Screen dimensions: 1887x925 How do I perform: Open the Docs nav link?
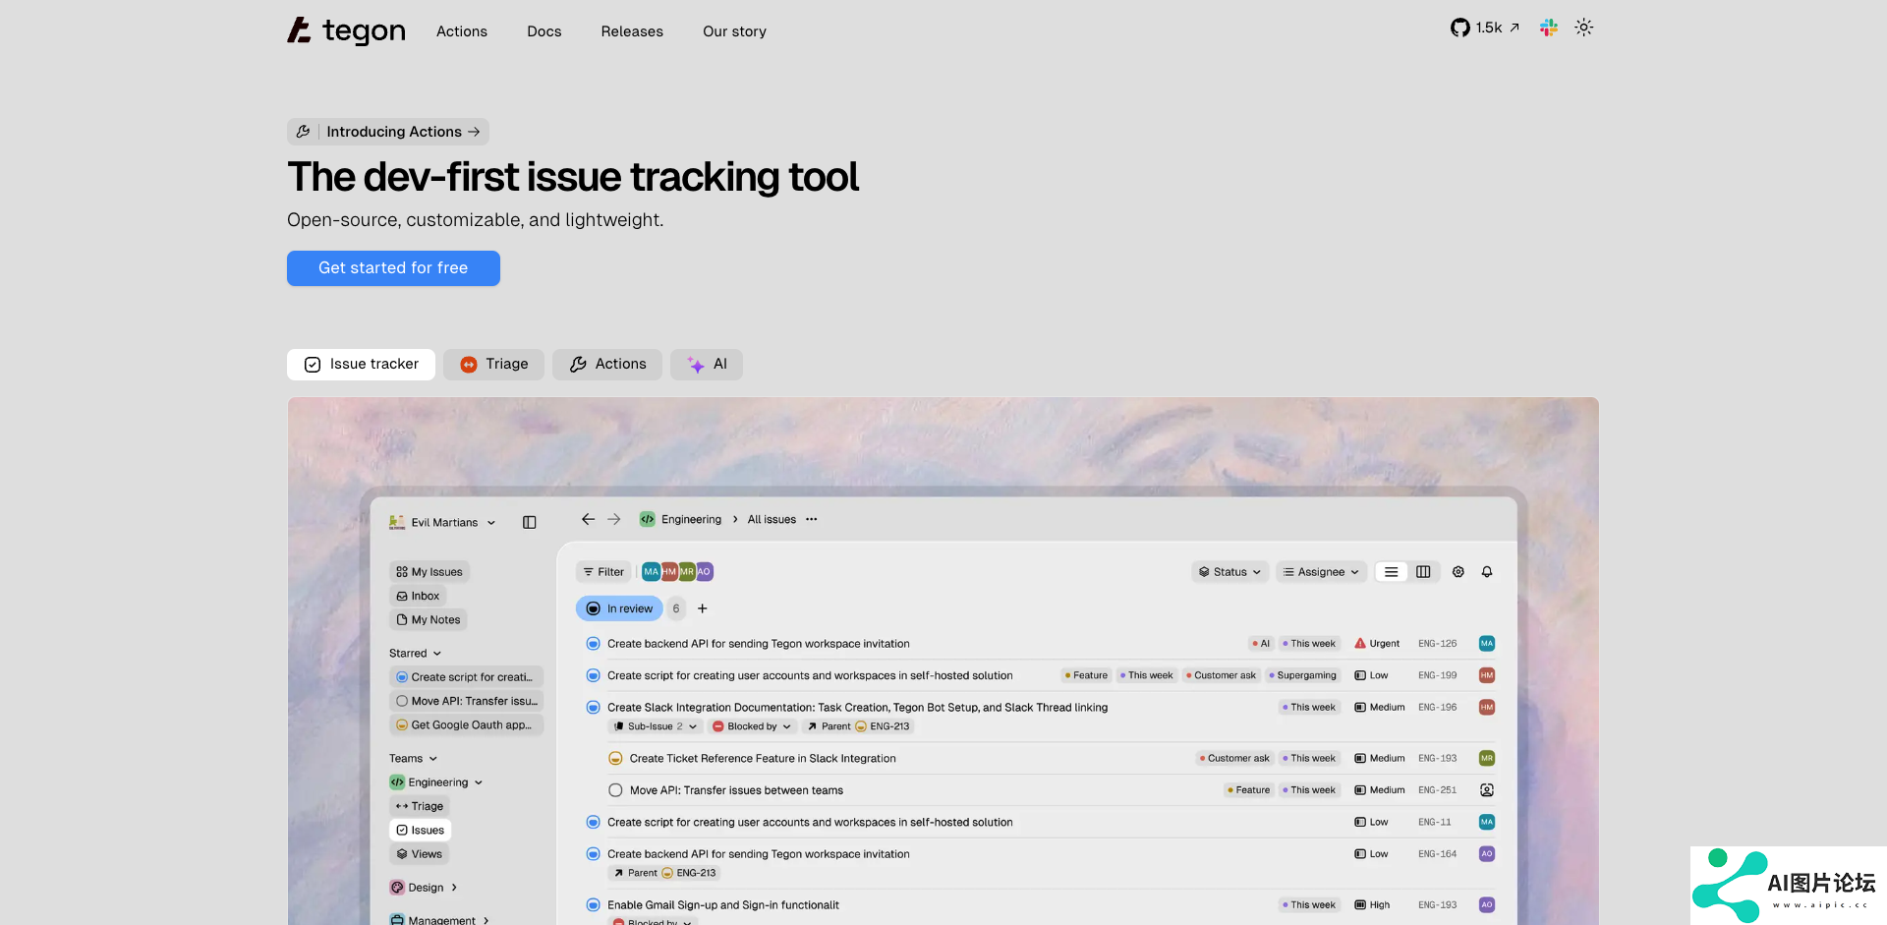(544, 31)
